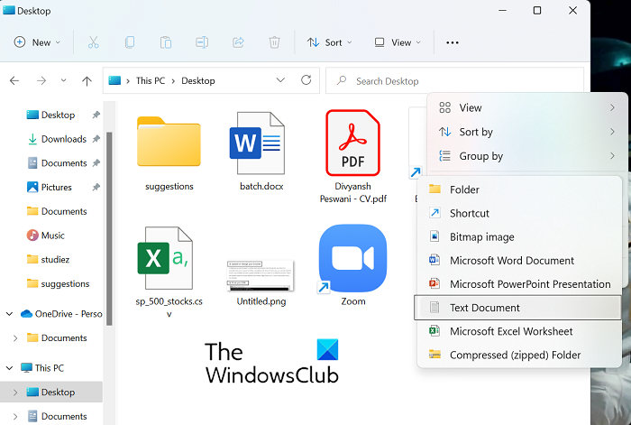Click See more three-dots button

(453, 42)
